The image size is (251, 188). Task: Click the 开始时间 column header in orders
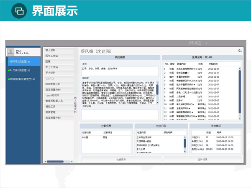(213, 64)
